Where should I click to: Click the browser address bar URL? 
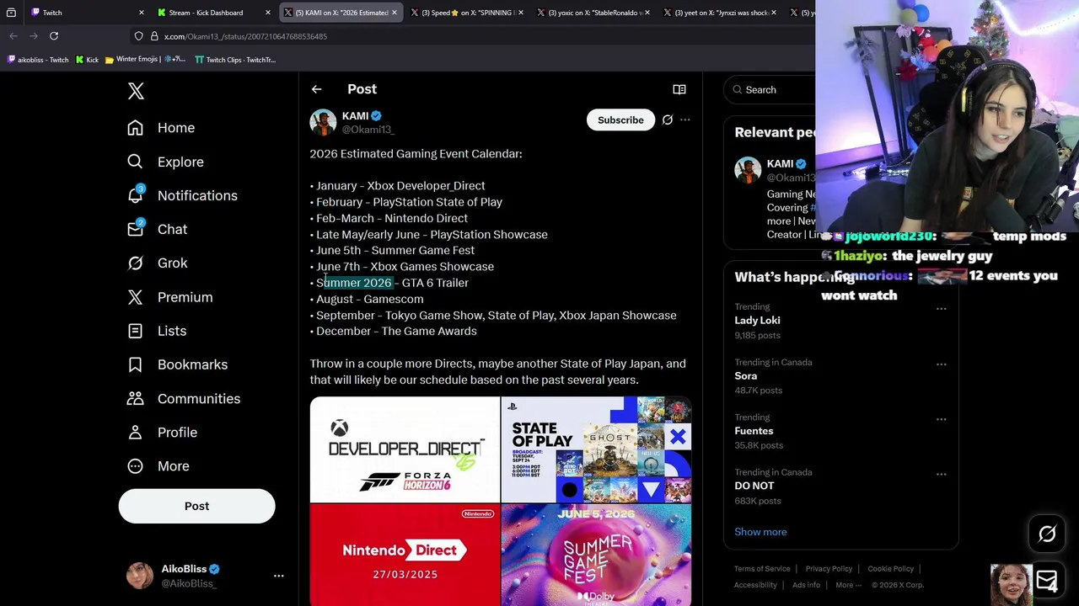[x=245, y=36]
